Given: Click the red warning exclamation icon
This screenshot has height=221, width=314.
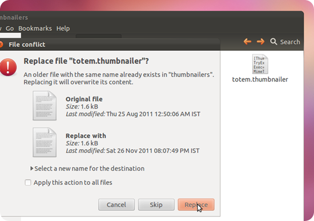Looking at the screenshot, I should (x=8, y=67).
